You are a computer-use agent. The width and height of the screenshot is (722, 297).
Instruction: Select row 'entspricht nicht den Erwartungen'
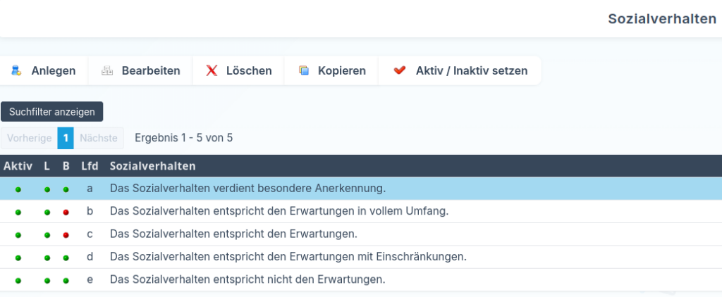(247, 279)
